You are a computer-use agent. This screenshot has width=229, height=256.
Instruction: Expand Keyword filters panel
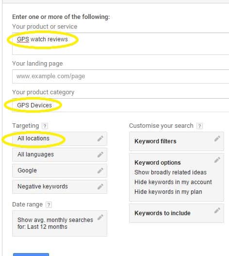(x=177, y=141)
